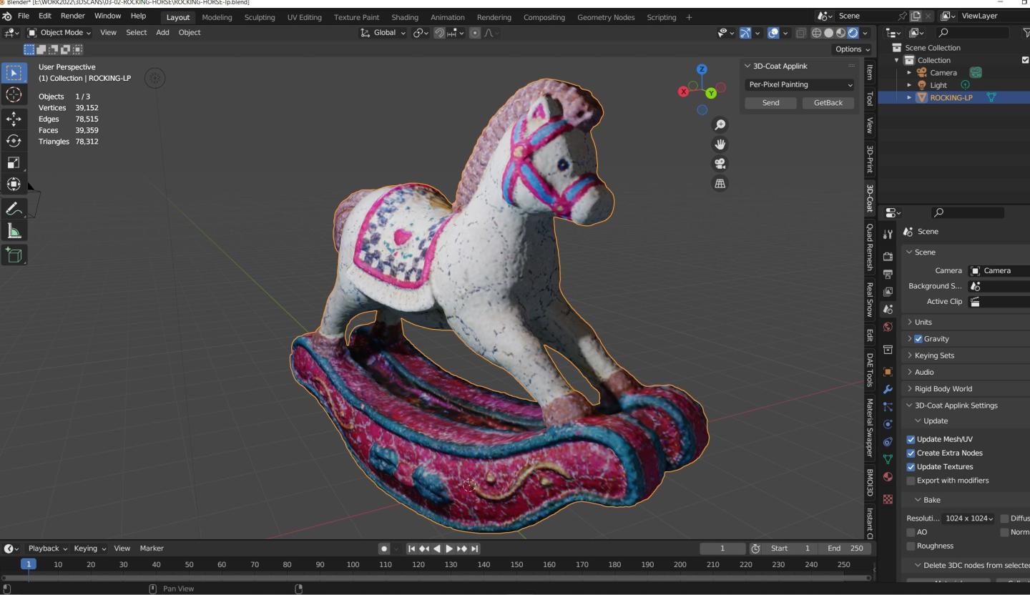
Task: Expand ROCKING-LP in the outliner
Action: (909, 98)
